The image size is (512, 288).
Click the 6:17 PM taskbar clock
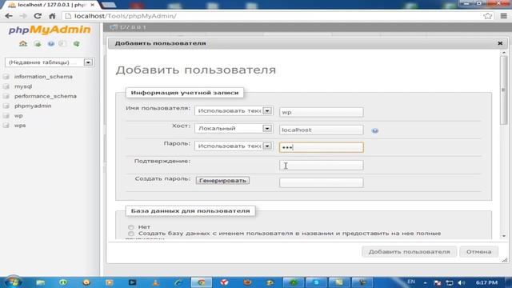click(486, 282)
